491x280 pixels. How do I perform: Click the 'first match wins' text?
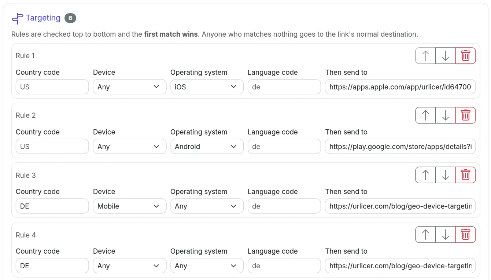171,34
